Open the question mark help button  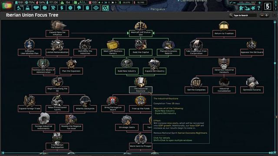(259, 8)
